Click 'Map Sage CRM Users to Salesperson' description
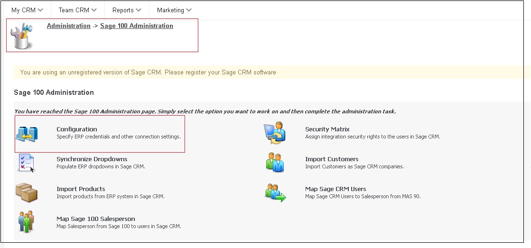Screen dimensions: 531x248 [x=363, y=196]
